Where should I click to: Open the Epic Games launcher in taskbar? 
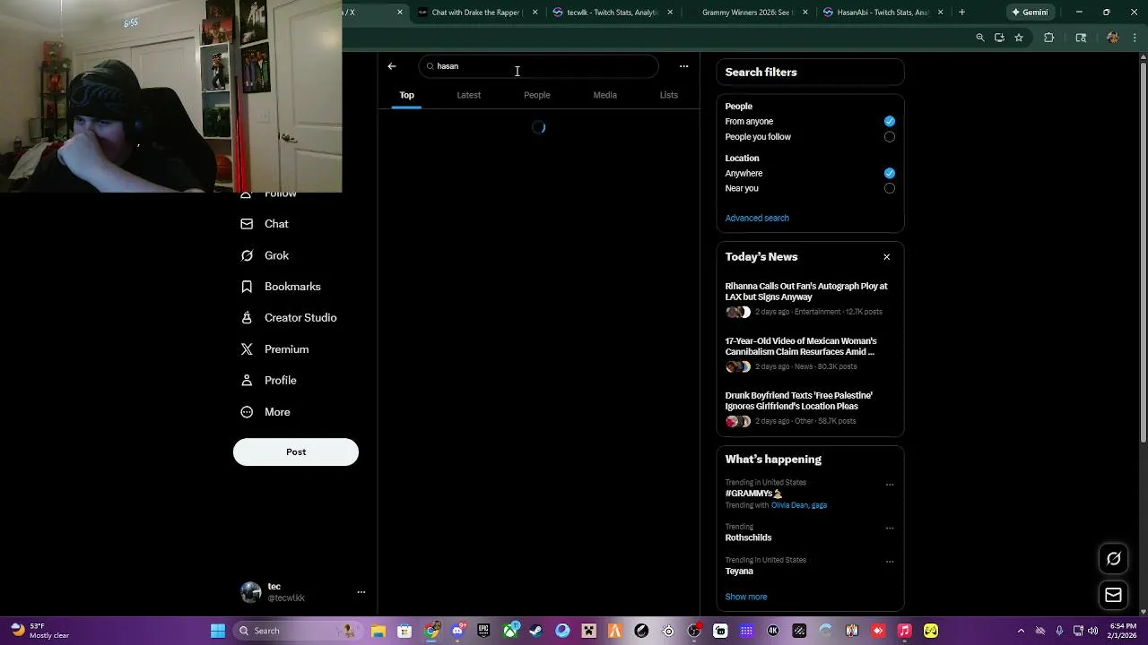coord(483,631)
